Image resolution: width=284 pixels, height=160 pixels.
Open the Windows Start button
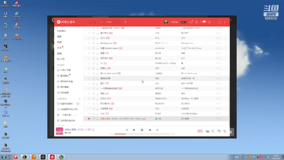[4, 157]
